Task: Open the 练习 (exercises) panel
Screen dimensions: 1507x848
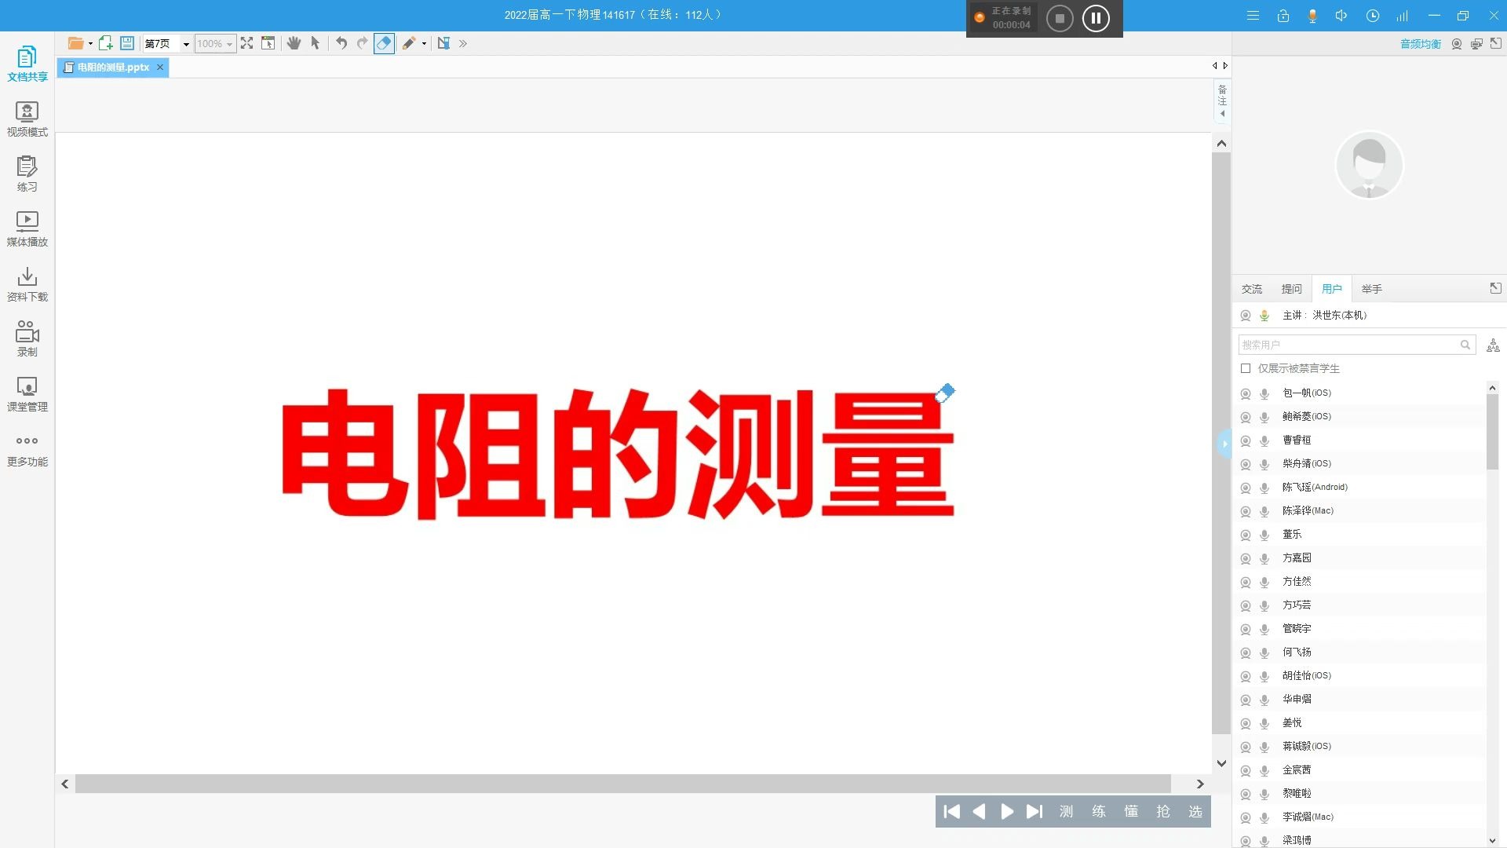Action: point(27,173)
